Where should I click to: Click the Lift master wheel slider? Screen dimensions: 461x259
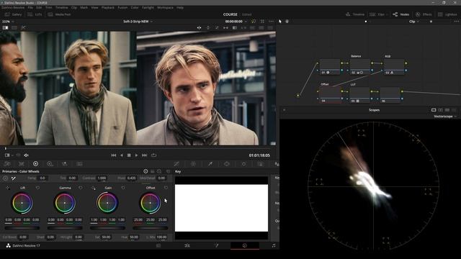(x=22, y=228)
